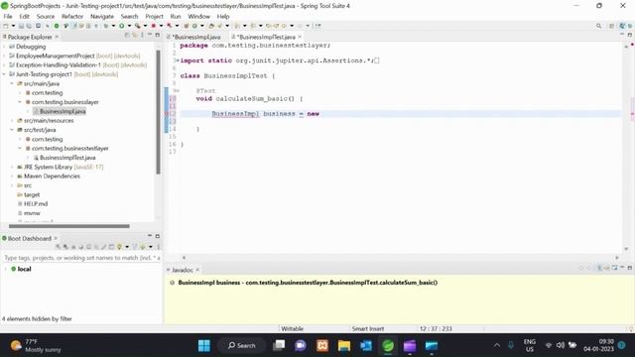Collapse the com.testing.businesslayer package
Image resolution: width=635 pixels, height=357 pixels.
click(20, 102)
